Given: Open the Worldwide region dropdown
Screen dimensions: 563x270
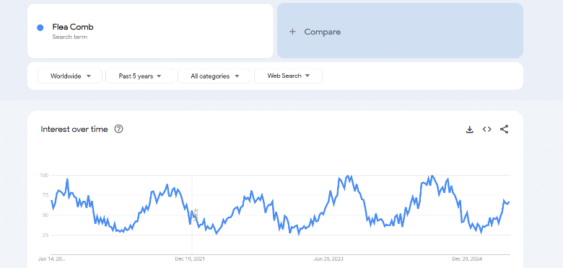Looking at the screenshot, I should tap(70, 76).
